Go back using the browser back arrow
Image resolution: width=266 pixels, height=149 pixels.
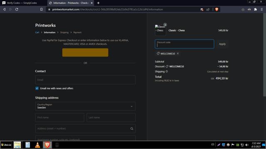point(5,10)
